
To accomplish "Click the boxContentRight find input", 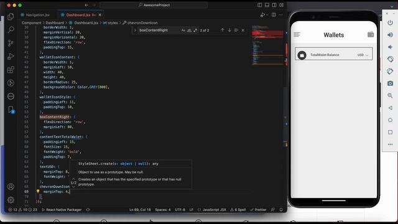I will pos(159,30).
